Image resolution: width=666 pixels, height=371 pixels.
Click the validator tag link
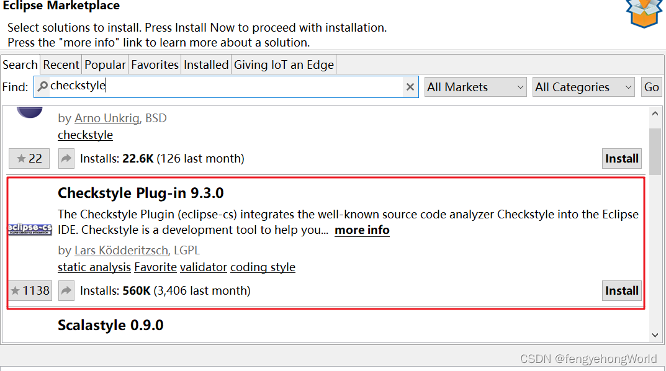coord(204,267)
